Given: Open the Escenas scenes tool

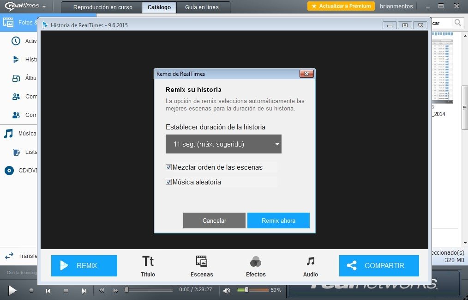Looking at the screenshot, I should pos(202,266).
